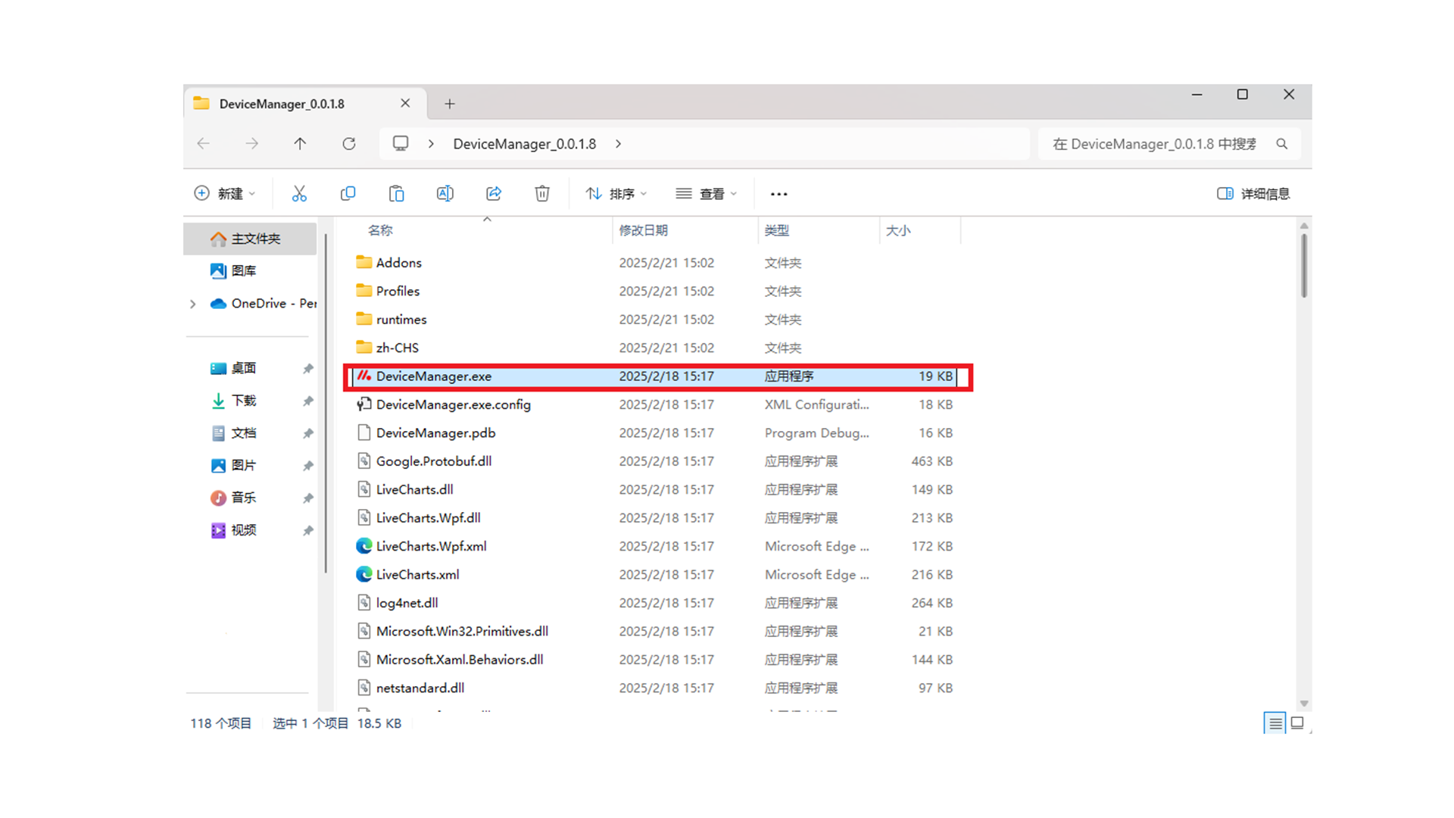Add a new tab with plus button
The width and height of the screenshot is (1454, 818).
[450, 104]
